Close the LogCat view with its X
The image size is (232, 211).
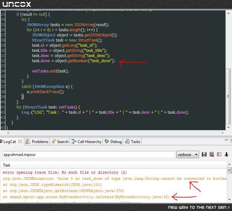20,141
